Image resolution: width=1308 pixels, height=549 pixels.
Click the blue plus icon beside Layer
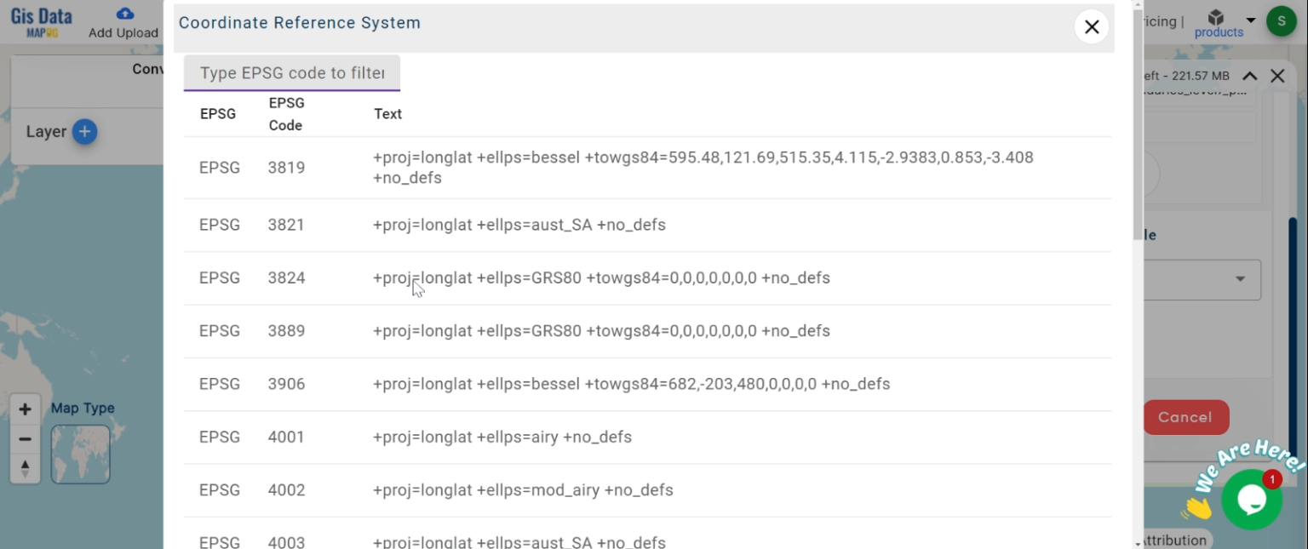pyautogui.click(x=84, y=132)
